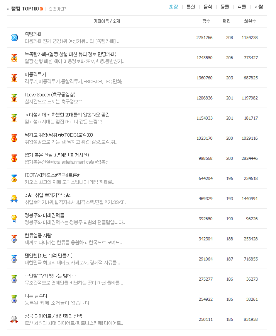Visit the 한류열풍 사랑 cafe

[38, 235]
